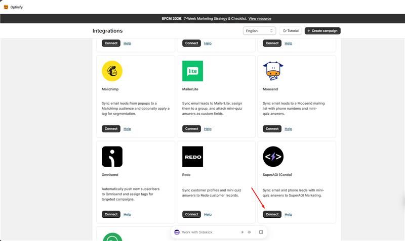The height and width of the screenshot is (241, 405).
Task: Click the Mailchimp monkey logo icon
Action: (112, 71)
